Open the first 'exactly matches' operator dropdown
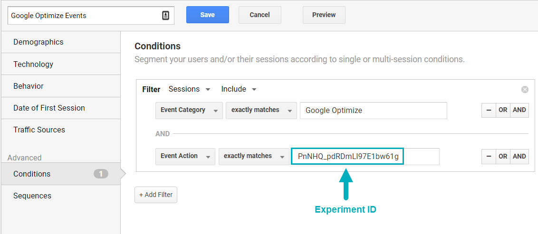This screenshot has height=234, width=538. point(261,110)
